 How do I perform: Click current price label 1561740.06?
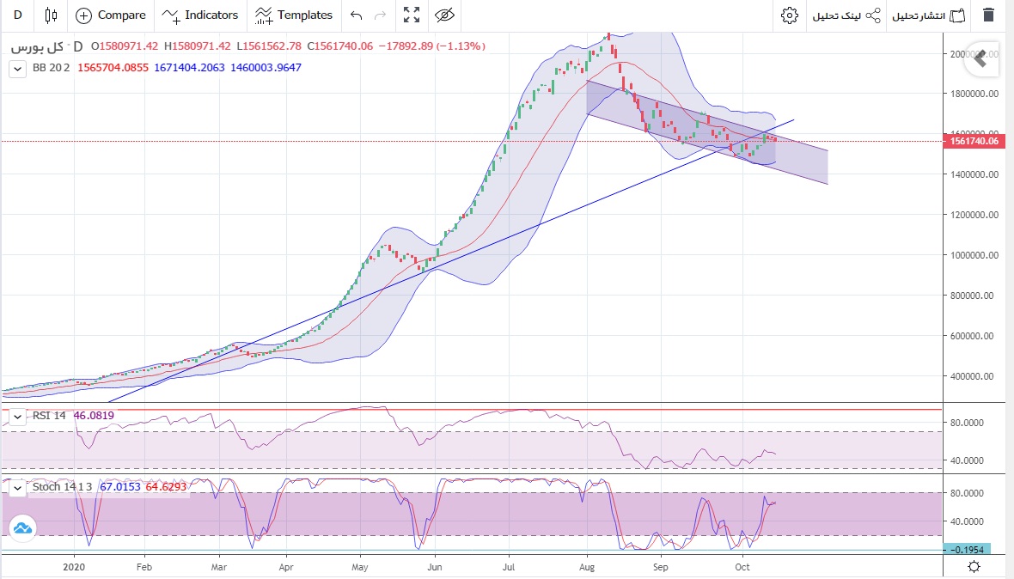(974, 141)
